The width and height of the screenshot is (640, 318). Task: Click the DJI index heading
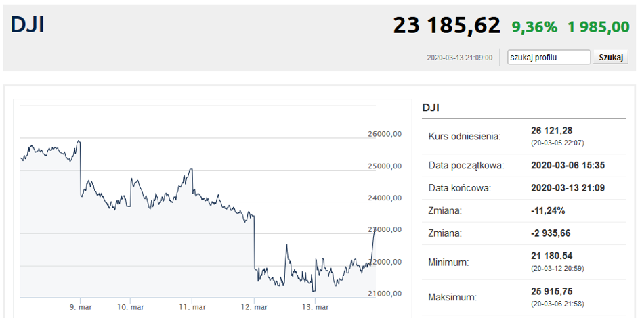27,24
